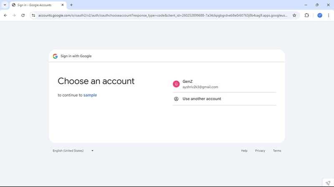This screenshot has width=334, height=187.
Task: Reload the sign-in page
Action: [x=23, y=15]
